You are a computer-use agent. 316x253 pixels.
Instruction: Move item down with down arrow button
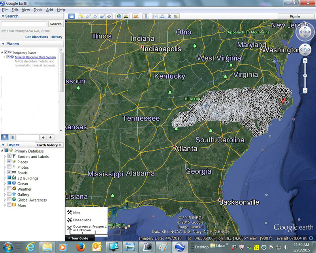(51, 138)
